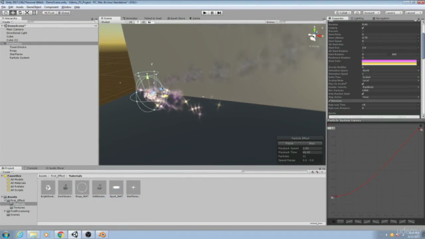The width and height of the screenshot is (425, 239).
Task: Open the Layers dropdown
Action: click(x=393, y=13)
